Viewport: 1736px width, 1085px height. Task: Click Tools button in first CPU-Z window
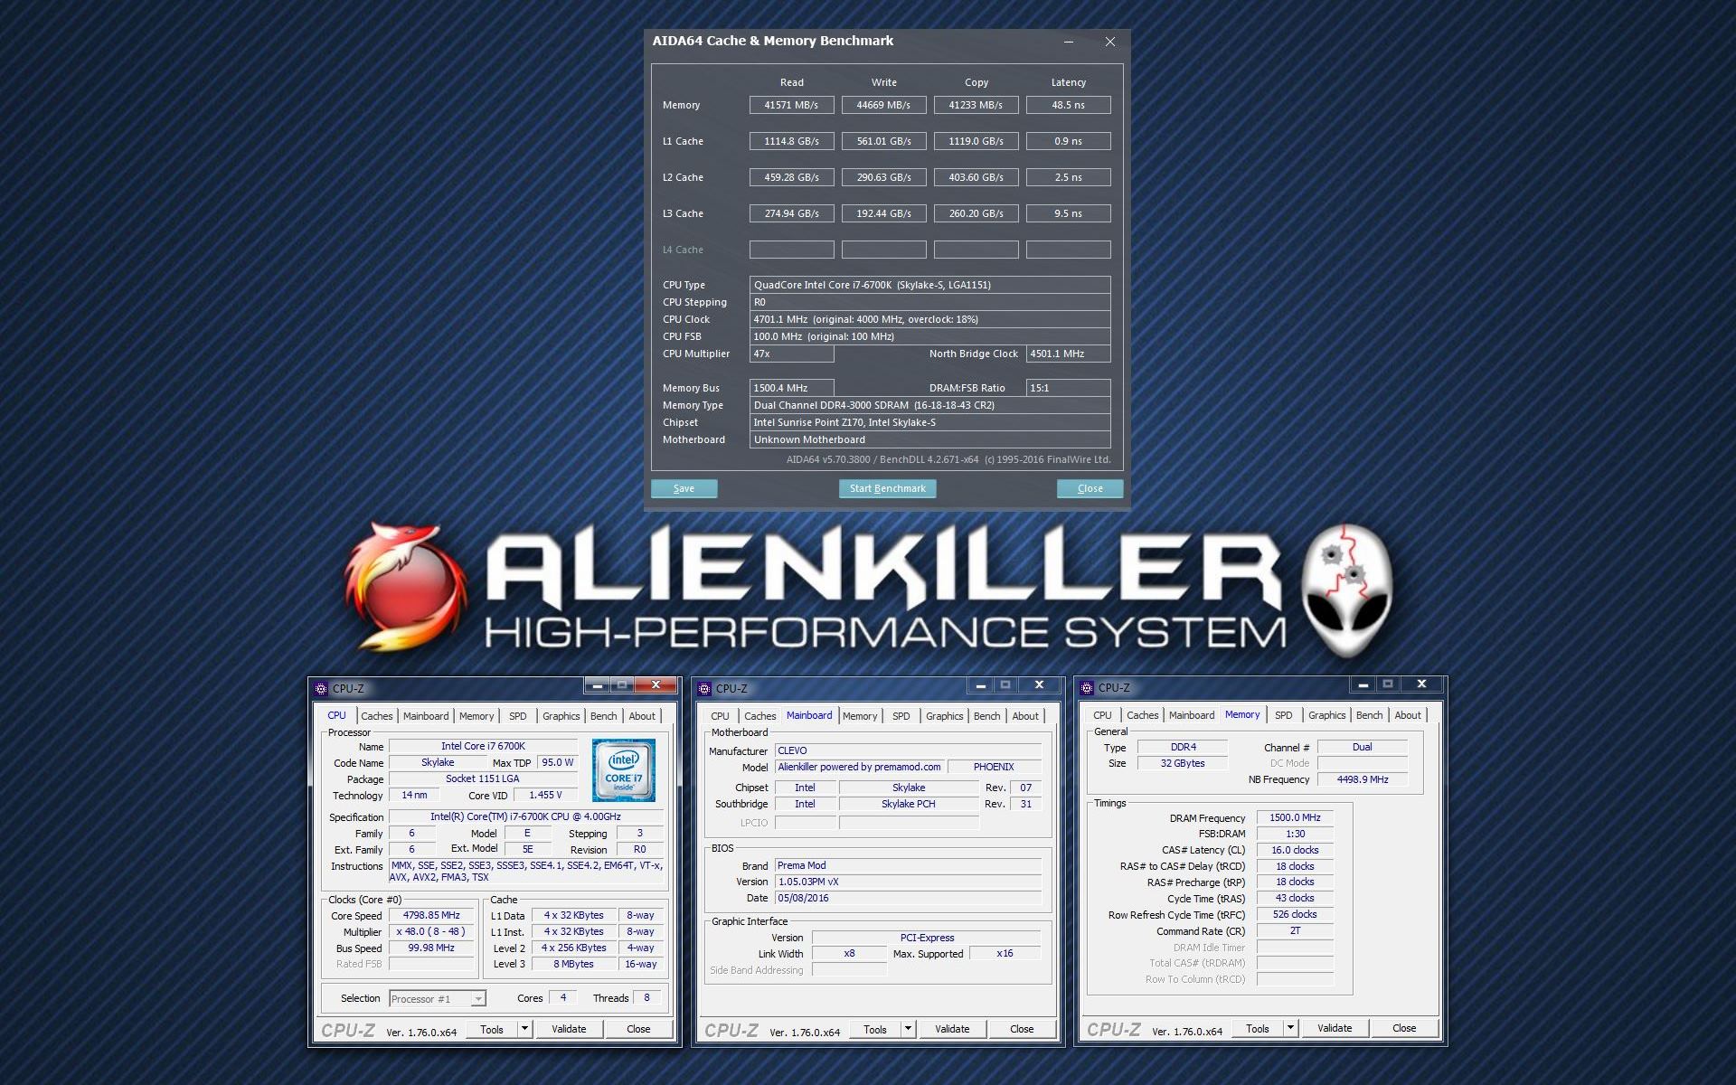click(x=492, y=1029)
